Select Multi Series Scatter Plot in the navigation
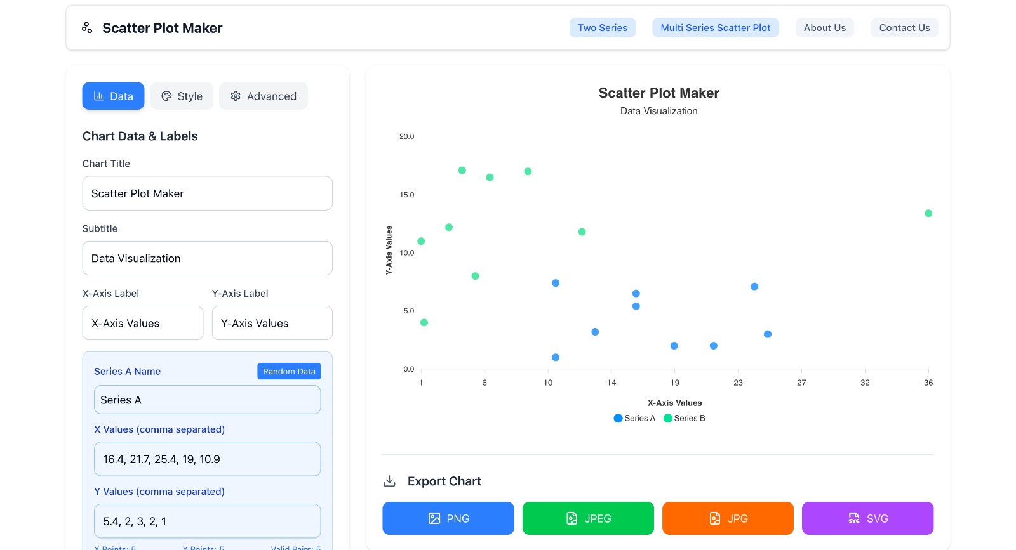The image size is (1016, 550). (715, 27)
